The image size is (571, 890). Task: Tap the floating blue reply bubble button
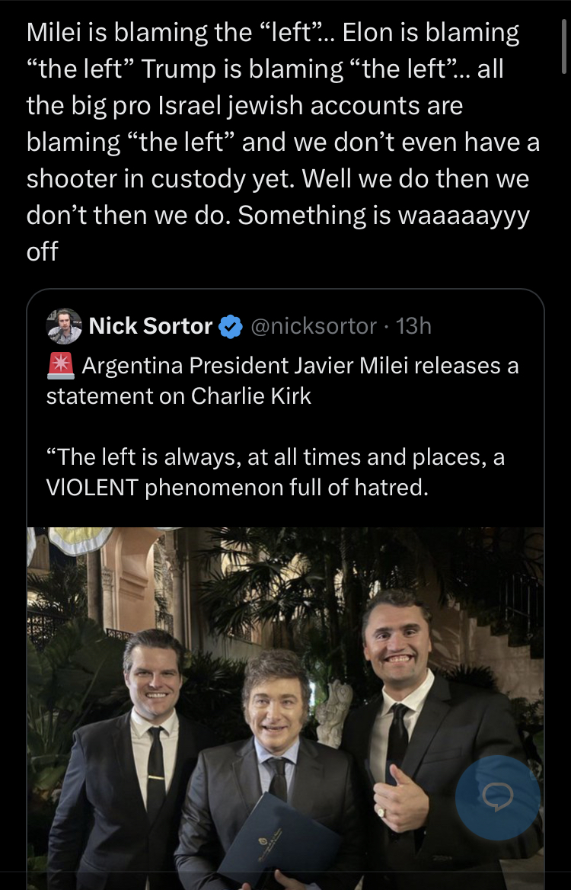[x=497, y=797]
